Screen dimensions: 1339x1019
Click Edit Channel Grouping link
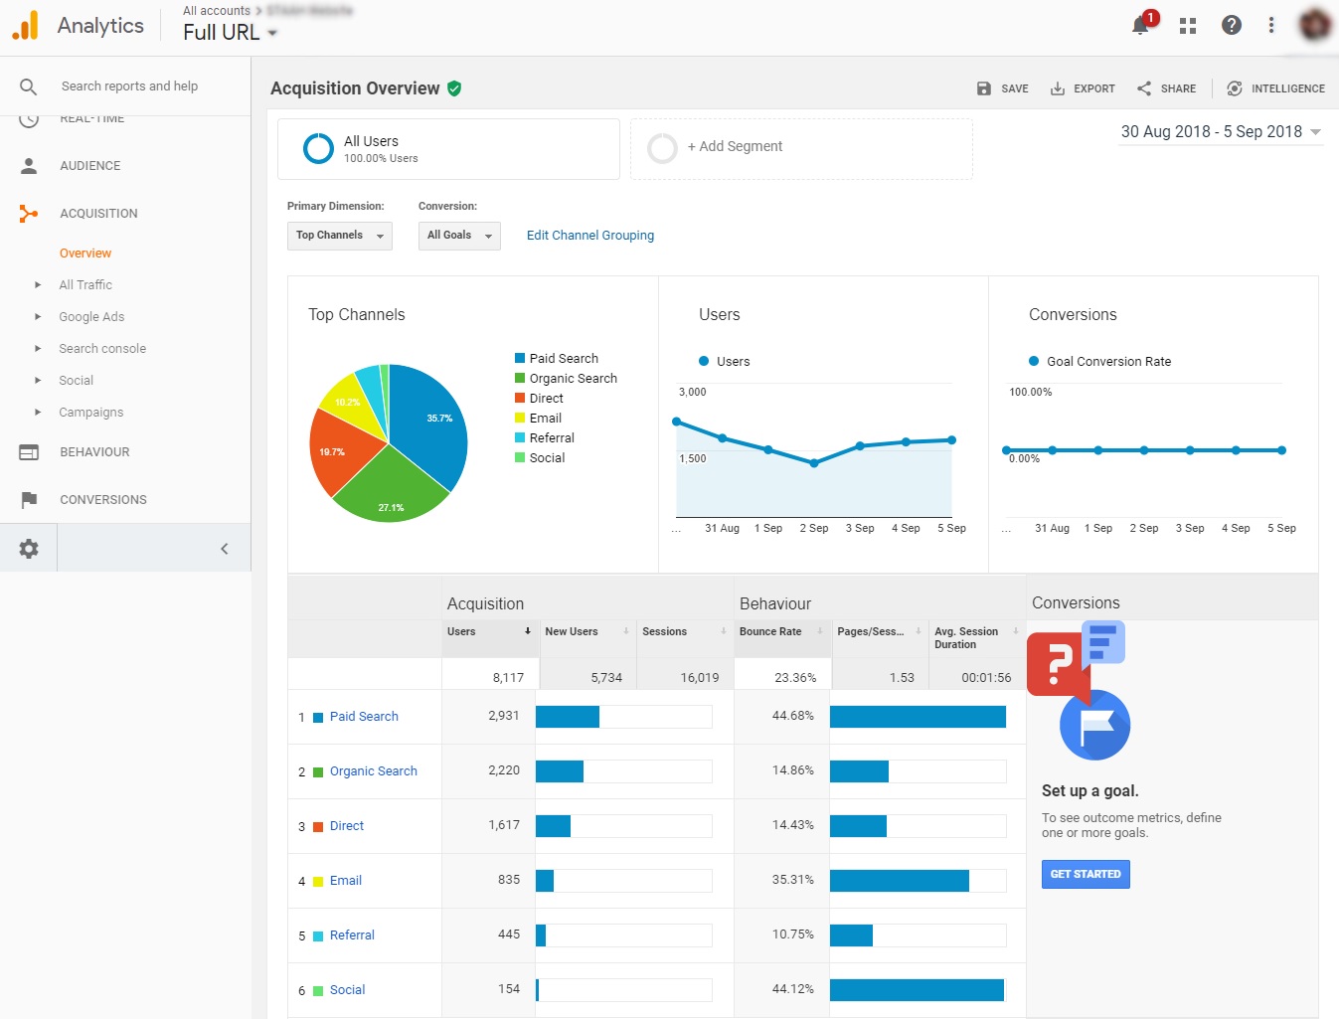[x=590, y=236]
